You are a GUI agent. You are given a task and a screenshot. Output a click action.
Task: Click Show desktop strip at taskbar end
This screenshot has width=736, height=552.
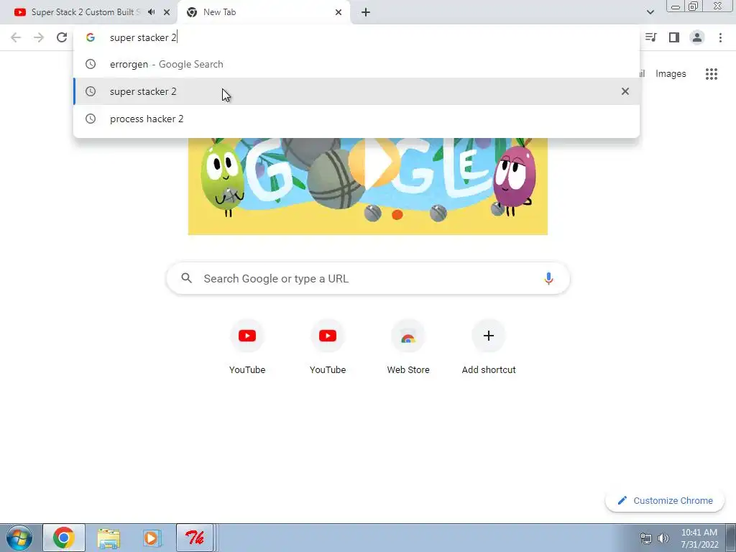coord(731,538)
